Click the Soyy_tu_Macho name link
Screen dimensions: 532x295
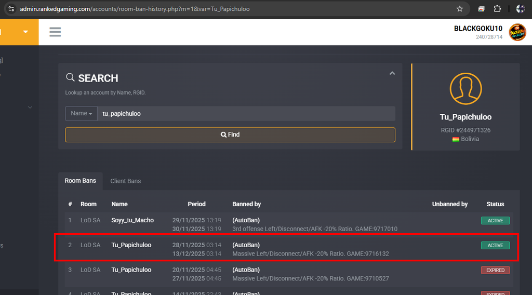pos(132,220)
